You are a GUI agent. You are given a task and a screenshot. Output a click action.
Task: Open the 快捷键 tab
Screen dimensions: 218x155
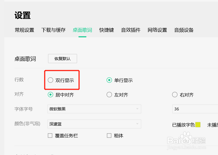107,30
